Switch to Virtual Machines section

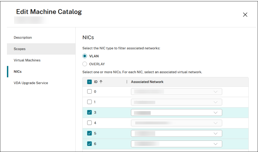pyautogui.click(x=27, y=60)
